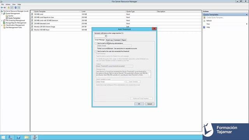Viewport: 249px width, 140px height.
Task: Click the message body scrollbar down arrow
Action: tap(149, 77)
